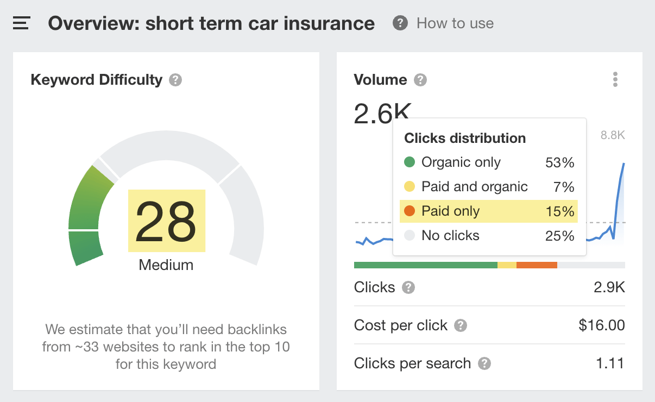Click the green segment of the clicks bar
The width and height of the screenshot is (655, 402).
click(424, 265)
